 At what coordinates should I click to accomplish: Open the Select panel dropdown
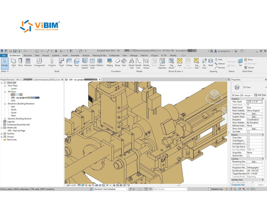click(5, 71)
